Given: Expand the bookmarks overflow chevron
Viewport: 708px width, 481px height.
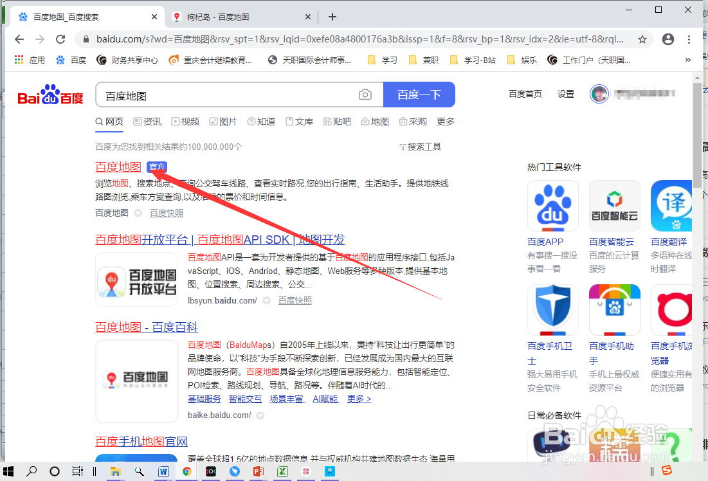Looking at the screenshot, I should pyautogui.click(x=687, y=60).
